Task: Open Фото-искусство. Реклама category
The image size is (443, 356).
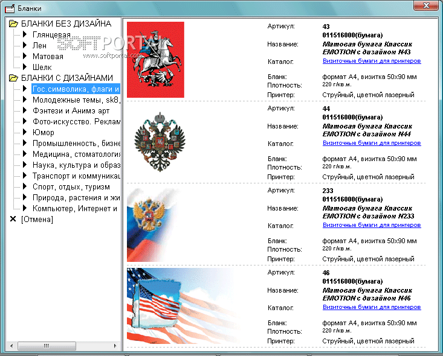Action: click(x=76, y=121)
